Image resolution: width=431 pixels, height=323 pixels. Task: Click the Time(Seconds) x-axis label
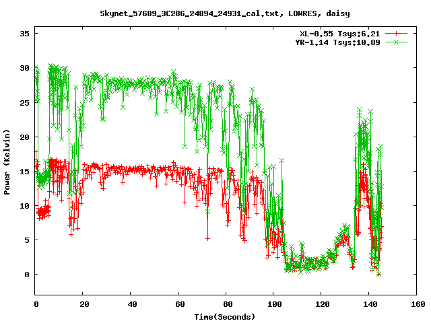coord(225,317)
